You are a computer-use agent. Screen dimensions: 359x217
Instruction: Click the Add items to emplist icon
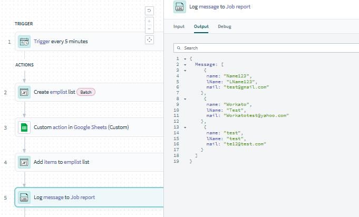click(24, 162)
